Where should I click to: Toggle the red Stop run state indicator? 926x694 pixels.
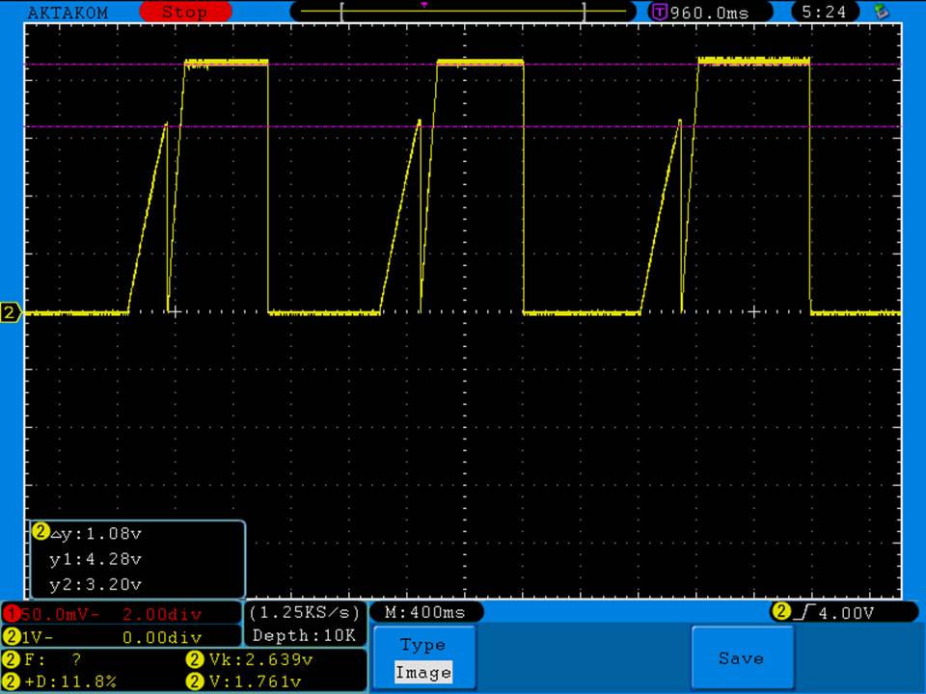(x=183, y=13)
